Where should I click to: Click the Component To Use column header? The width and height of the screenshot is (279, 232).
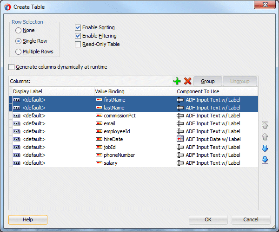pos(217,91)
